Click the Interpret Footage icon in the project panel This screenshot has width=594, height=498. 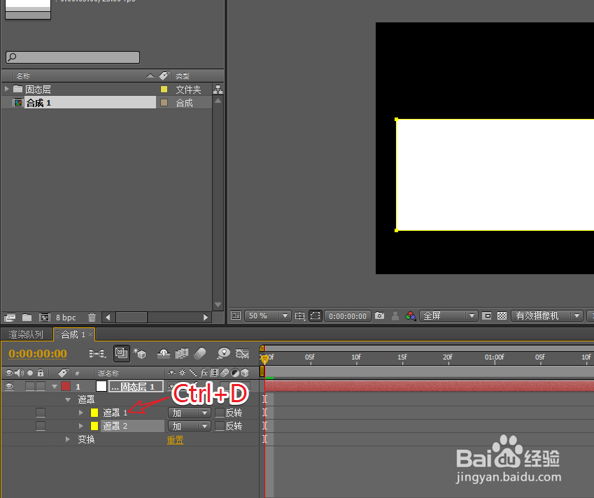point(10,318)
